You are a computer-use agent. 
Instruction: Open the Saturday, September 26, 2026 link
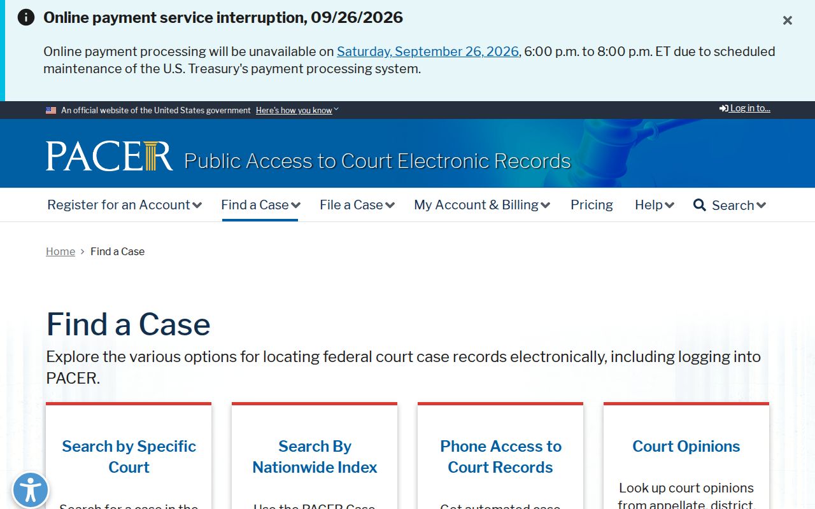(x=428, y=52)
